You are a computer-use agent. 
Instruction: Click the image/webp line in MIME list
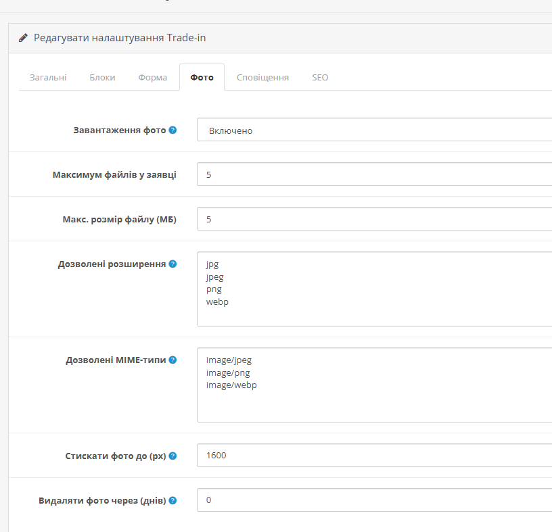tap(231, 385)
